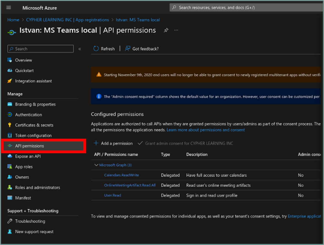324x245 pixels.
Task: Open Troubleshooting
Action: pyautogui.click(x=30, y=221)
